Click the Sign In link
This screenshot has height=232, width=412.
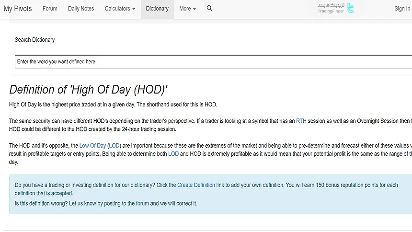click(402, 9)
